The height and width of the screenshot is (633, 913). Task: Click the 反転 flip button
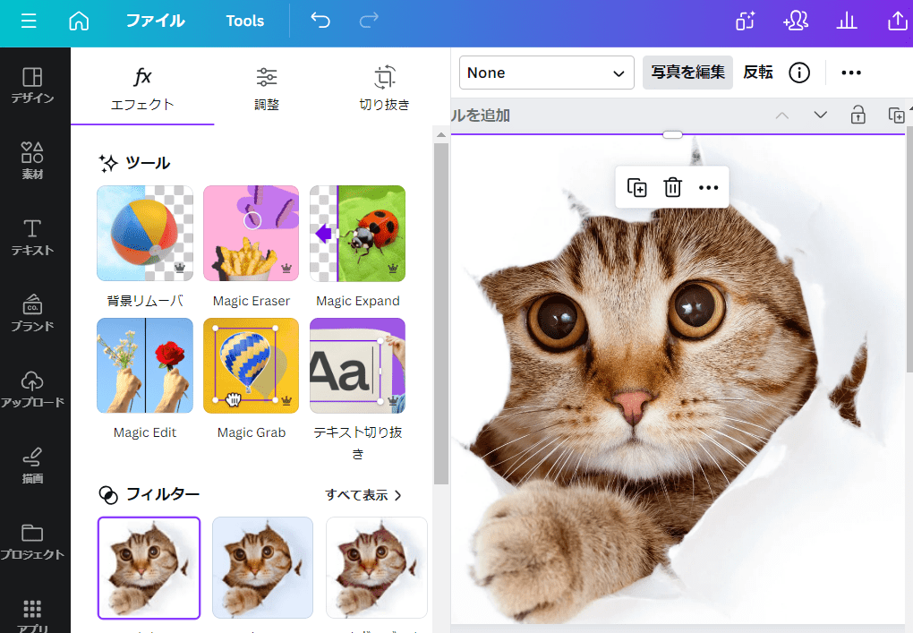point(758,73)
